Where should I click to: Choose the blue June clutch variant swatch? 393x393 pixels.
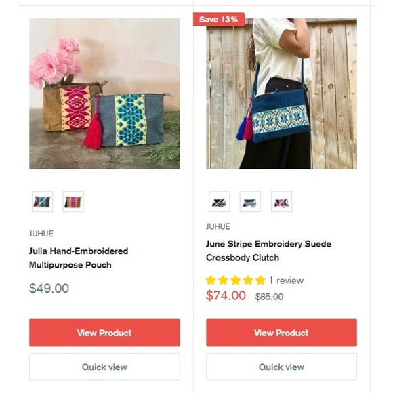point(250,202)
